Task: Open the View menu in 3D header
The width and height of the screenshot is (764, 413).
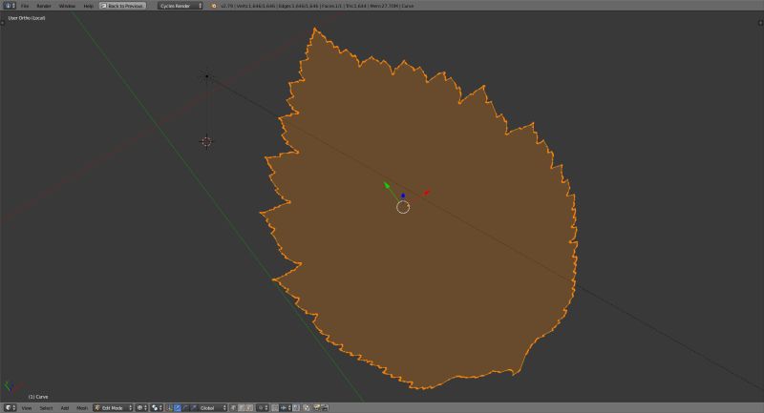Action: pyautogui.click(x=27, y=408)
